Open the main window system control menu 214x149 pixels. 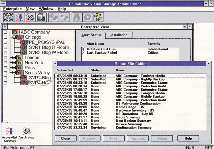pyautogui.click(x=3, y=4)
